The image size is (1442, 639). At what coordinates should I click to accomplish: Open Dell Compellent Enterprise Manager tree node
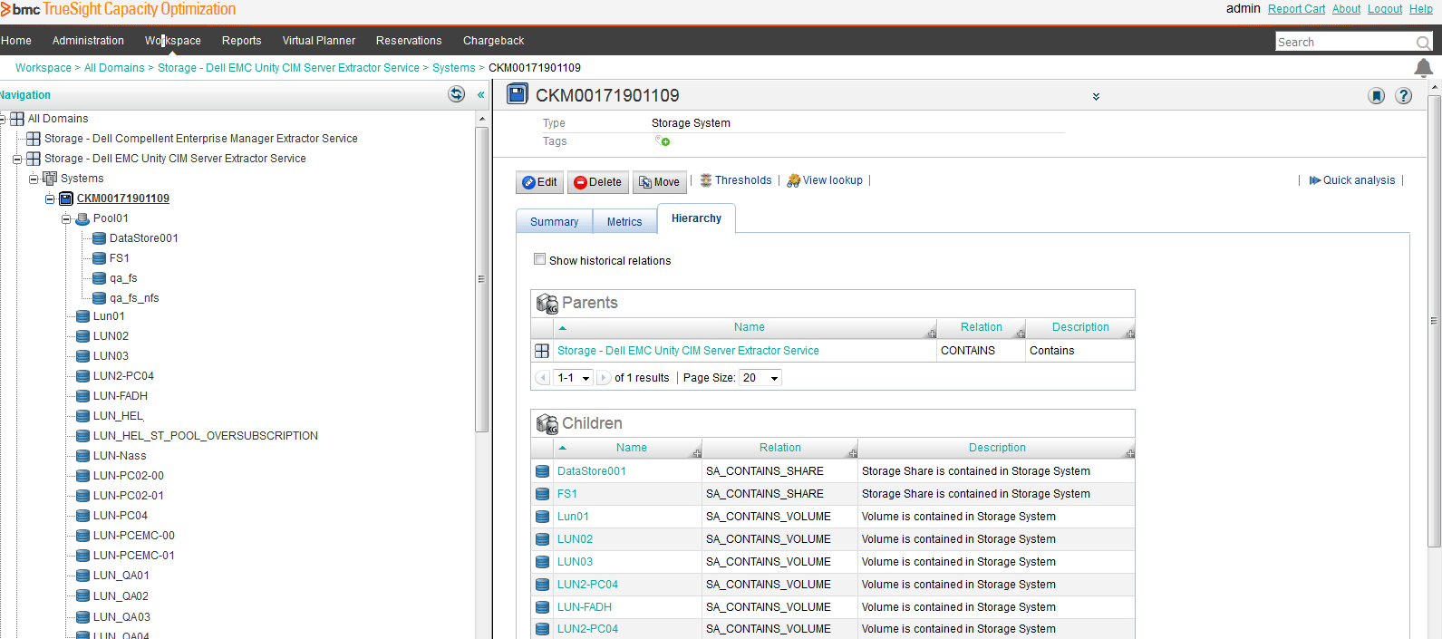[201, 139]
